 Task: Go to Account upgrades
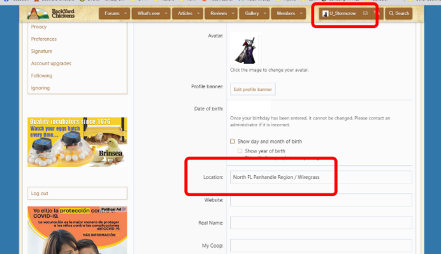51,63
